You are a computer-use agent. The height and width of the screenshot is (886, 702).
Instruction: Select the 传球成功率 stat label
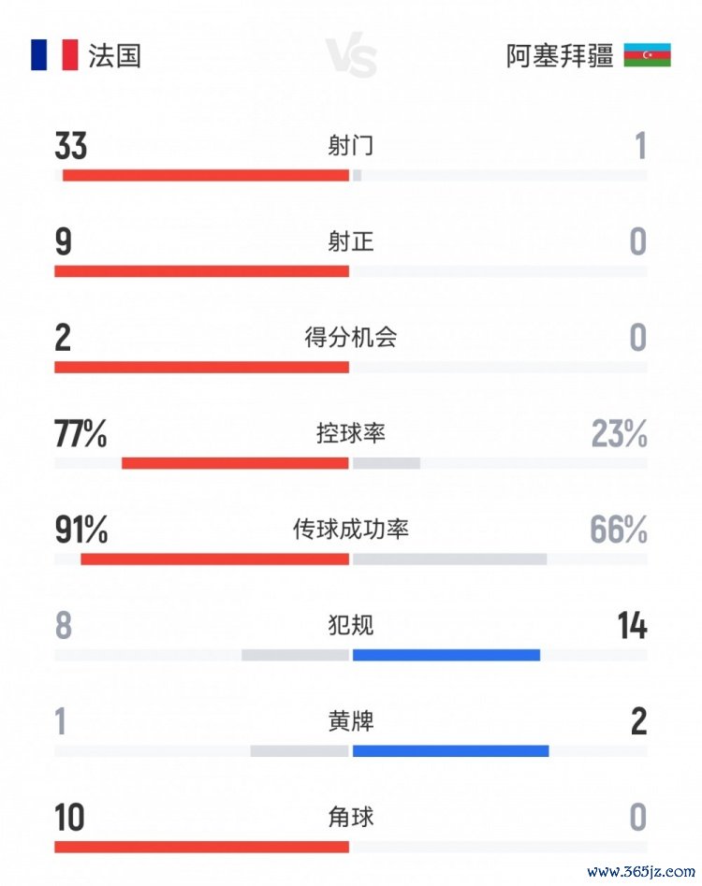pyautogui.click(x=351, y=530)
